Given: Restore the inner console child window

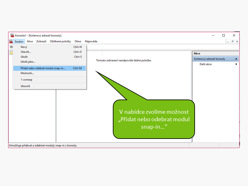Looking at the screenshot, I should click(x=232, y=42).
